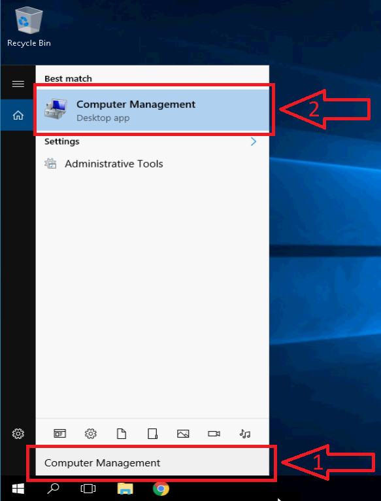Launch Google Chrome from the taskbar
This screenshot has width=381, height=501.
click(x=161, y=488)
